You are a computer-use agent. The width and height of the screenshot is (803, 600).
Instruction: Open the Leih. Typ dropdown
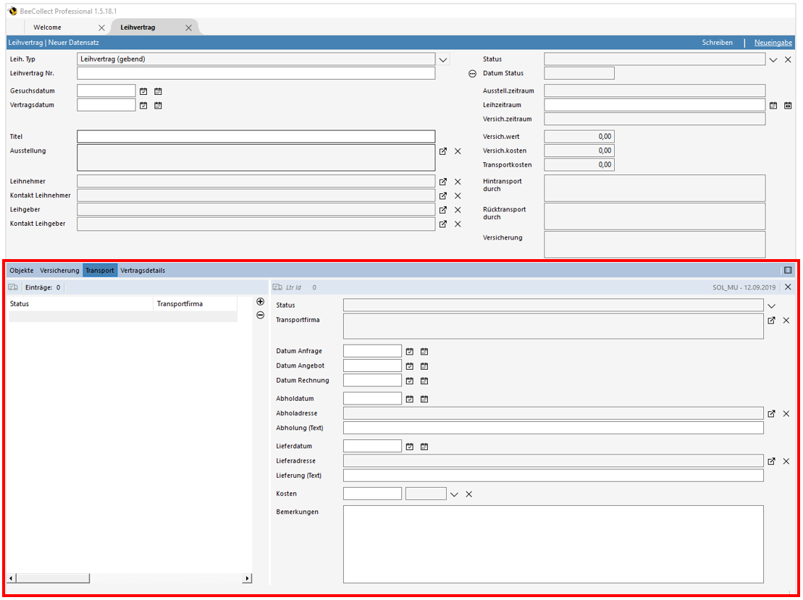(443, 59)
